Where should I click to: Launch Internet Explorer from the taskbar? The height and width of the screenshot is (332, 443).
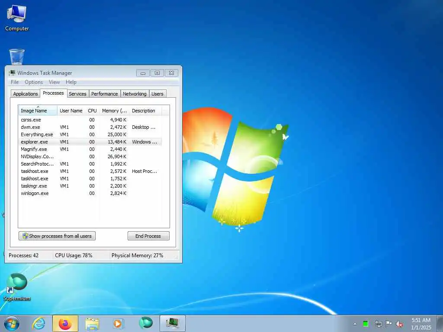tap(39, 323)
